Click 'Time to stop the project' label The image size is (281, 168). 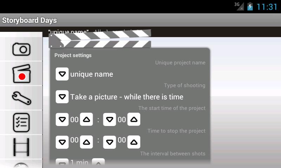click(176, 131)
